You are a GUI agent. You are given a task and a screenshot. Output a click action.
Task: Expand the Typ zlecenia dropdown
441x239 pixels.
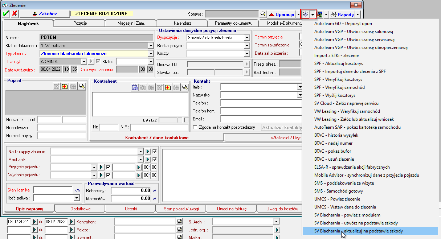pos(151,54)
